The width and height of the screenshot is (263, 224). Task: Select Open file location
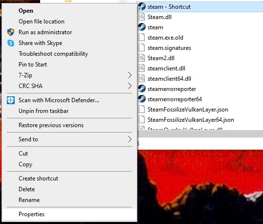pyautogui.click(x=69, y=22)
